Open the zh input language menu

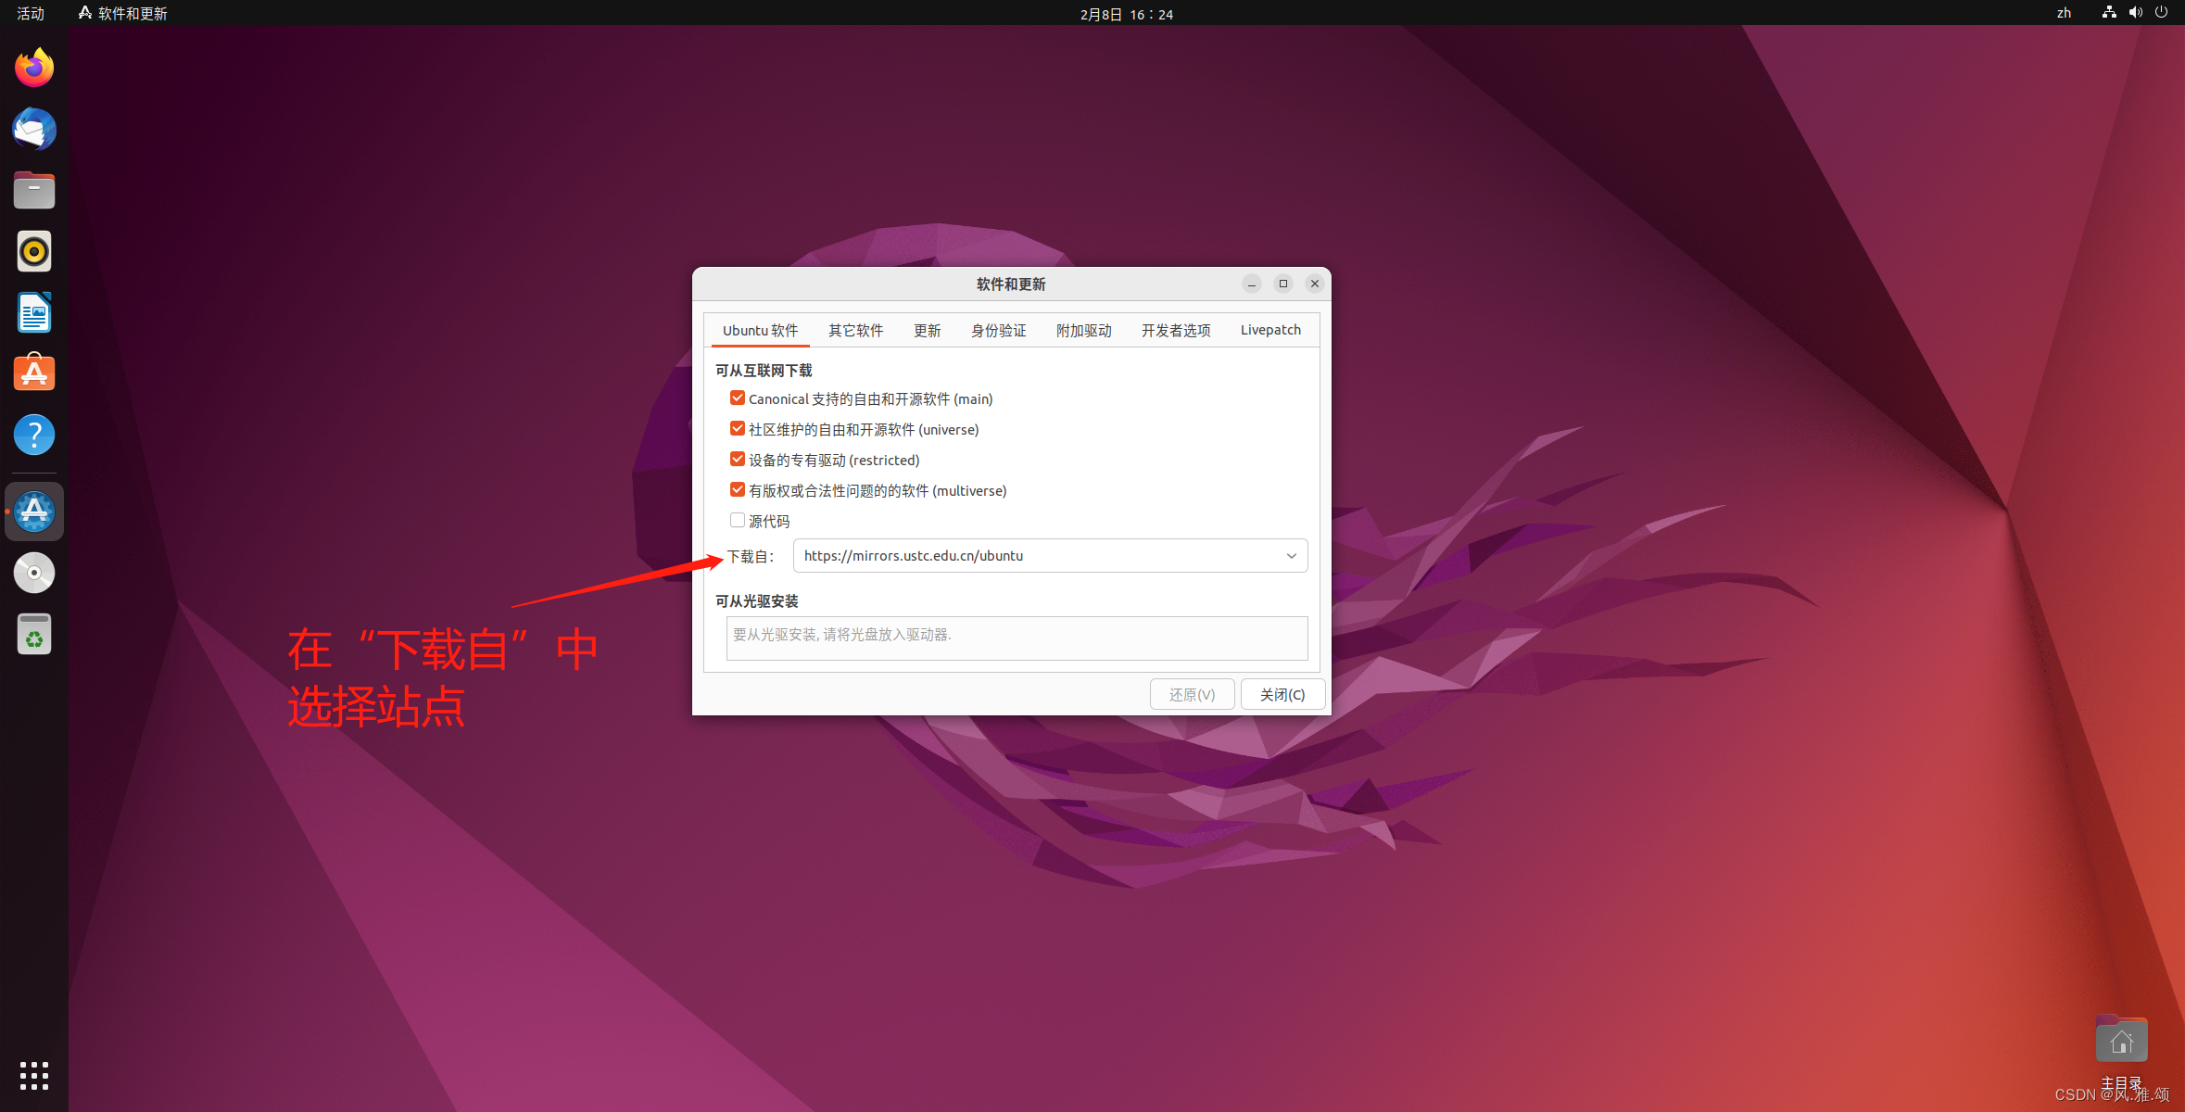pos(2064,13)
